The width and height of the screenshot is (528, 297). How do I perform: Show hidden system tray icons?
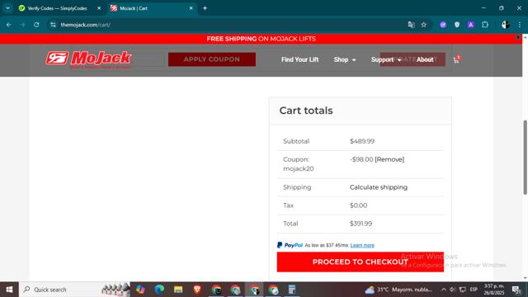[444, 290]
